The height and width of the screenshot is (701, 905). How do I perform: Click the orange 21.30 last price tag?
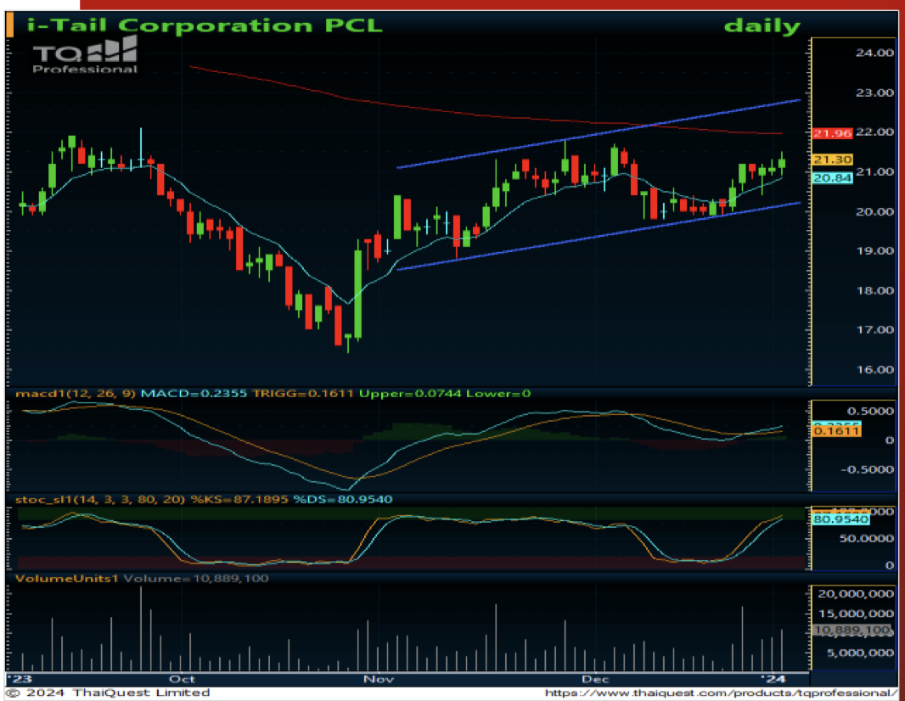pyautogui.click(x=832, y=160)
